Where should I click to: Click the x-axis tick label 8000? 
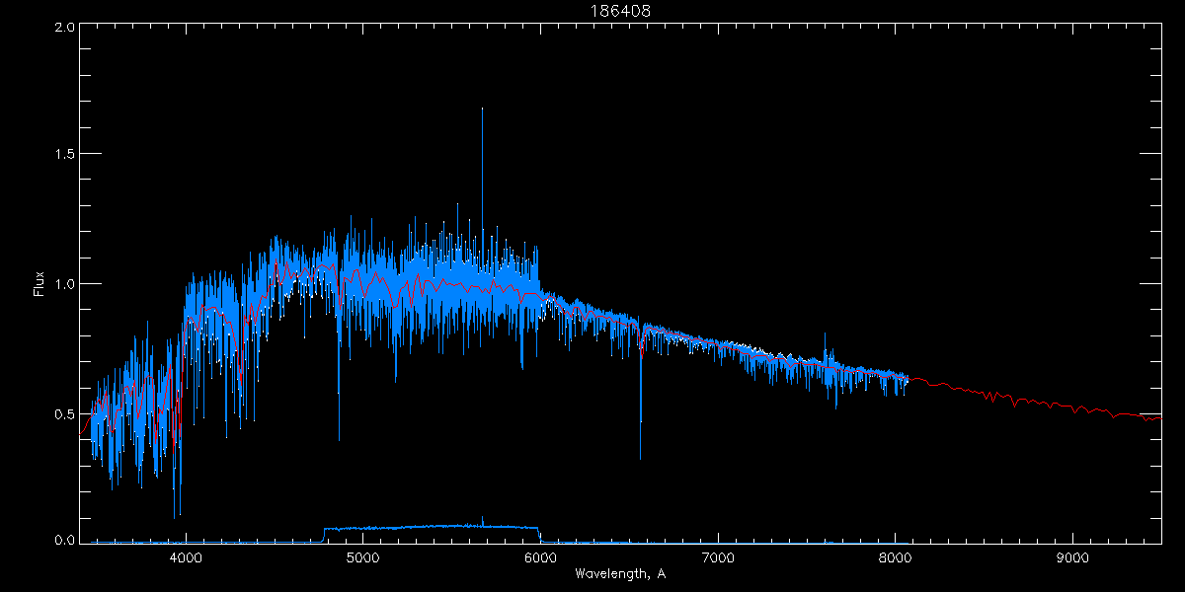(x=895, y=557)
